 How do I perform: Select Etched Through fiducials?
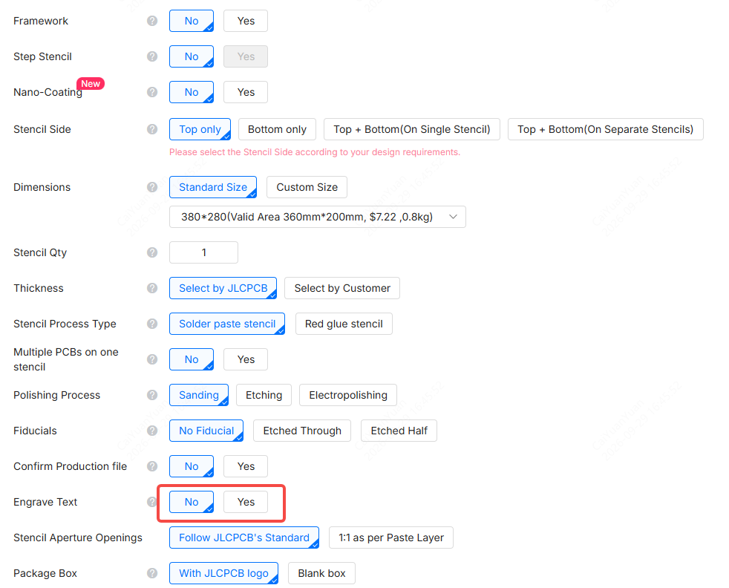point(302,431)
